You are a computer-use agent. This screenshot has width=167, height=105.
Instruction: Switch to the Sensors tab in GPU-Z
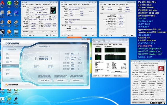click(x=140, y=63)
